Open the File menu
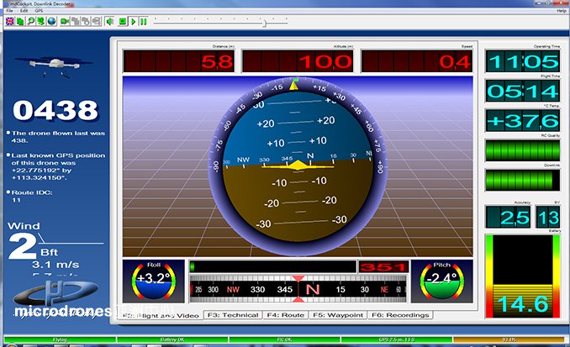Viewport: 570px width, 347px height. point(9,10)
